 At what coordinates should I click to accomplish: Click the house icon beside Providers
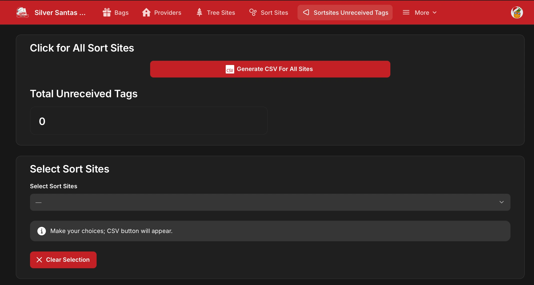coord(146,12)
